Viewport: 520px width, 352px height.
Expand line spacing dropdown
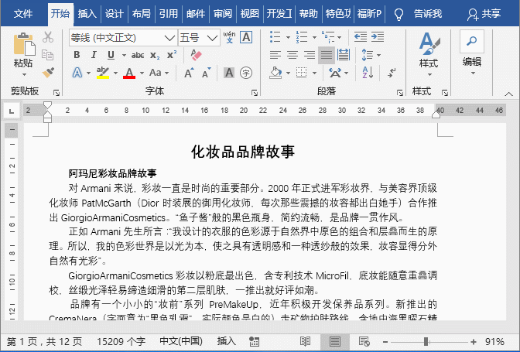378,55
